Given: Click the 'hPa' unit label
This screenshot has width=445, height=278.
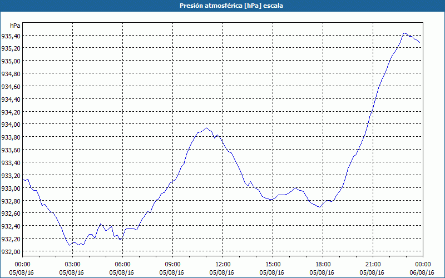Looking at the screenshot, I should [x=15, y=26].
